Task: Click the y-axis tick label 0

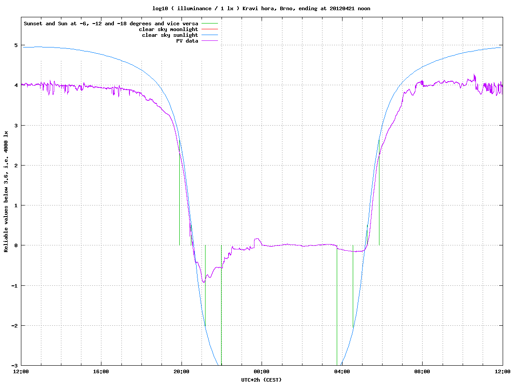Action: (16, 245)
